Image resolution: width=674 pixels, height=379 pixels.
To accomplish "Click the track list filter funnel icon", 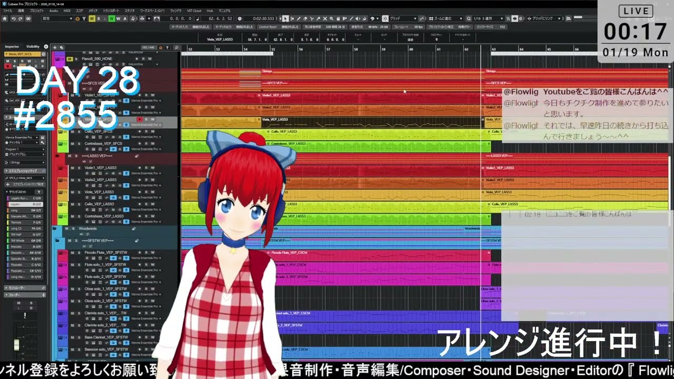I will click(x=167, y=47).
